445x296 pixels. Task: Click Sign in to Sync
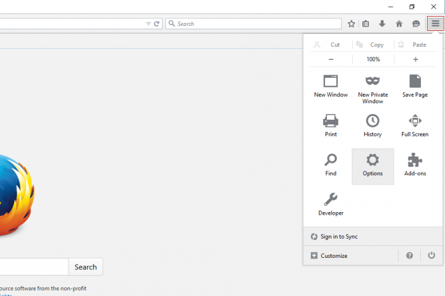(x=339, y=237)
